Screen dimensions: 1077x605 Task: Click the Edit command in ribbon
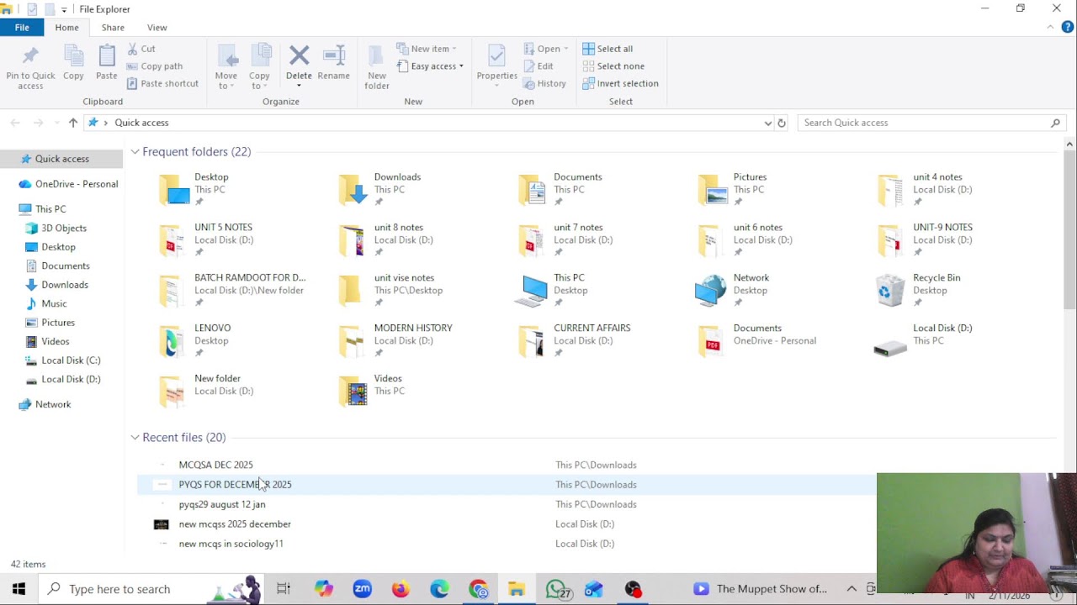pos(538,66)
